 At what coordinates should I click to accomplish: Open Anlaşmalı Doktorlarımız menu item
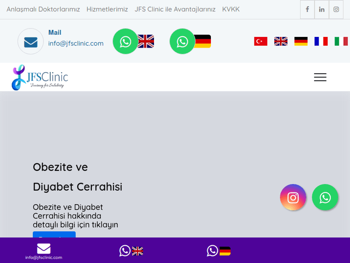[43, 9]
